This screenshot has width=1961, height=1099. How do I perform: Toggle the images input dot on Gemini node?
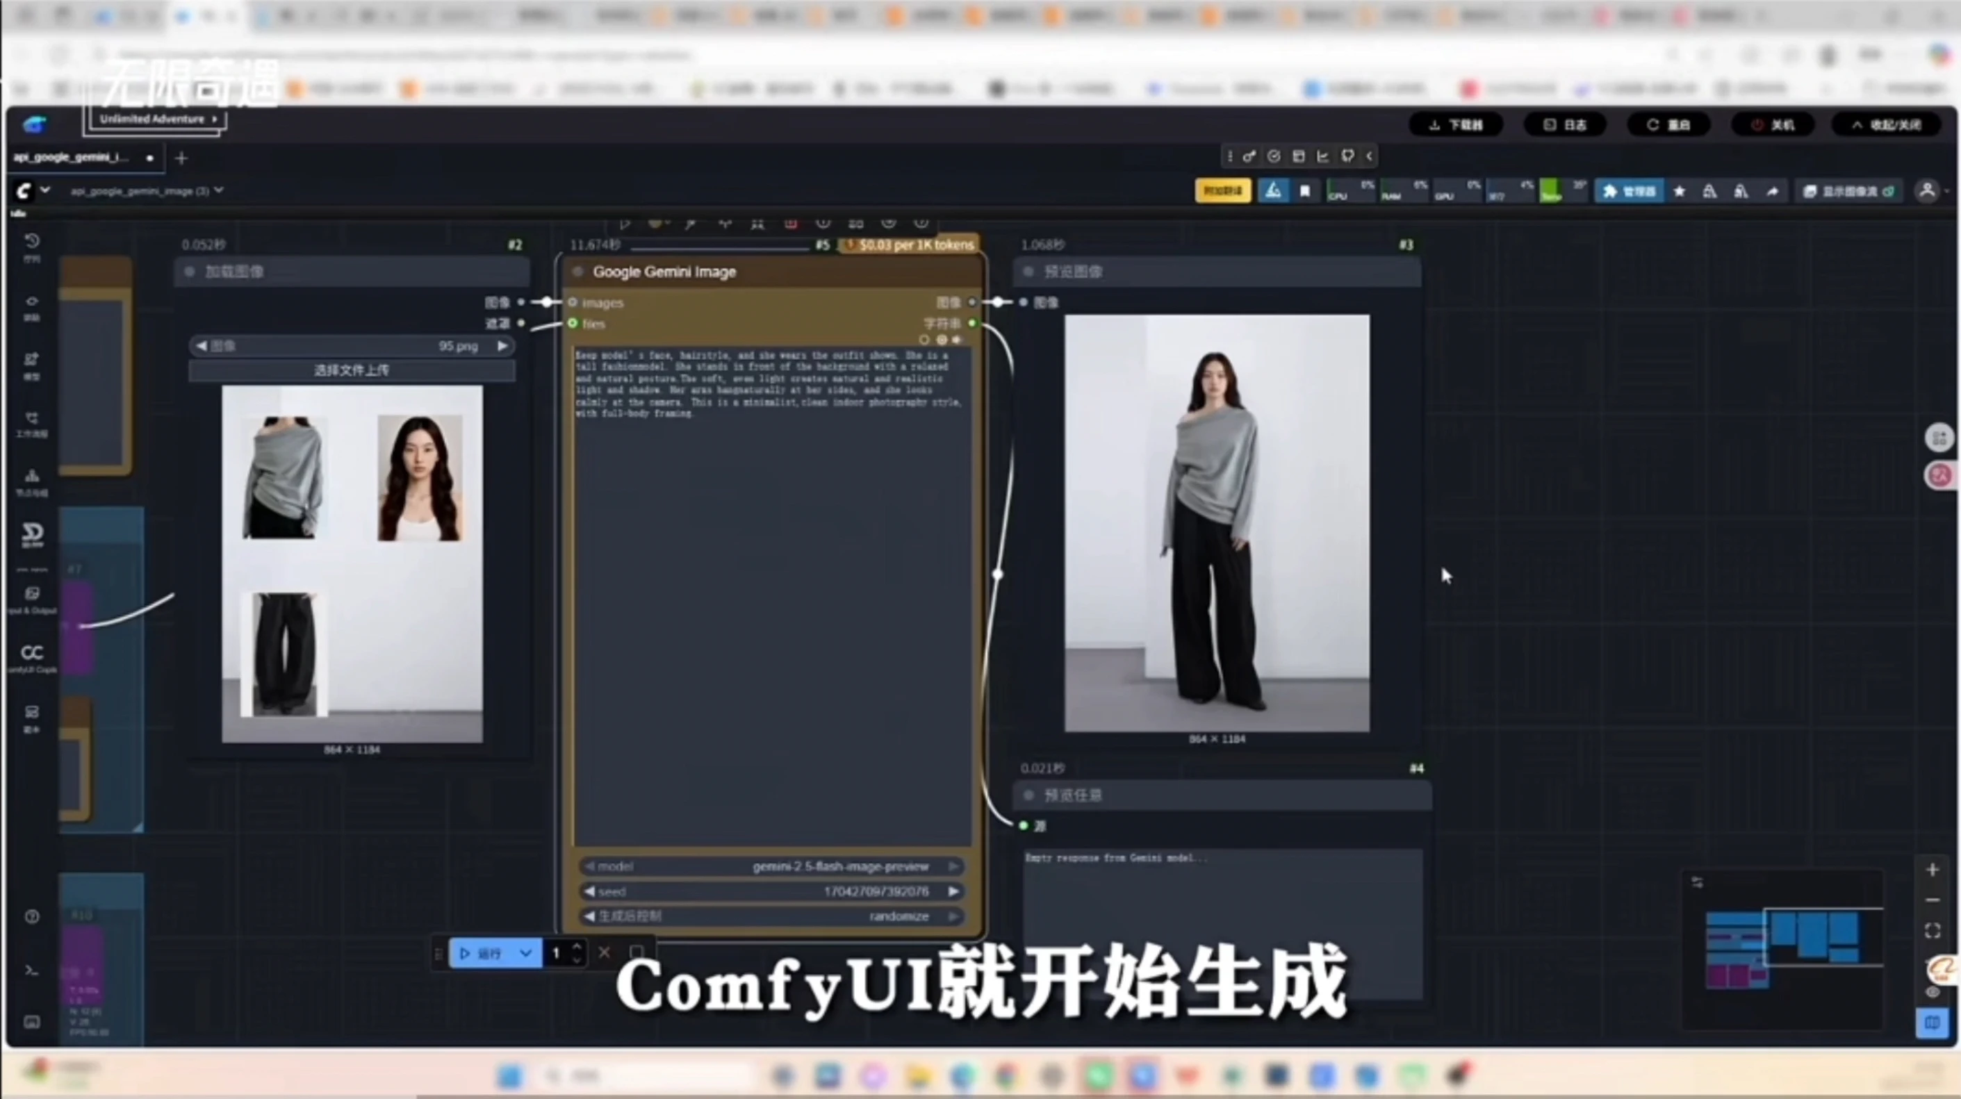coord(573,302)
